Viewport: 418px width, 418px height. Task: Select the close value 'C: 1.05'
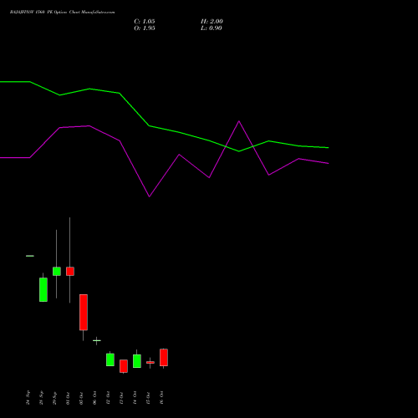coord(145,22)
